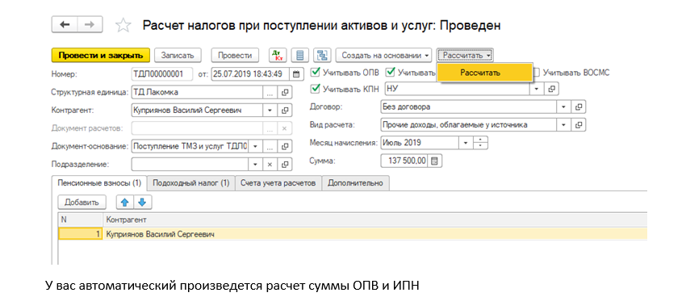This screenshot has width=686, height=301.
Task: Expand НУ dropdown arrow
Action: click(x=537, y=89)
